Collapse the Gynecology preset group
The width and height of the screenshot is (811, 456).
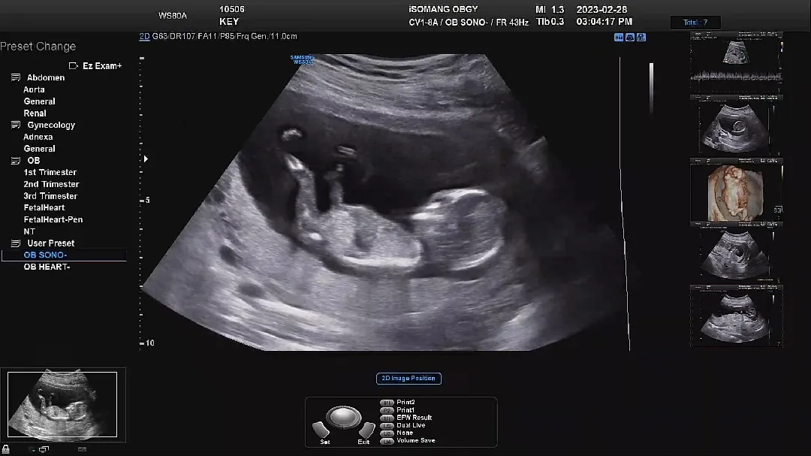(16, 125)
